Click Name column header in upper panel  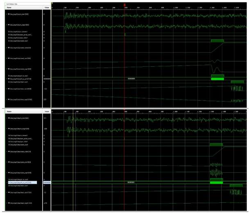click(24, 7)
